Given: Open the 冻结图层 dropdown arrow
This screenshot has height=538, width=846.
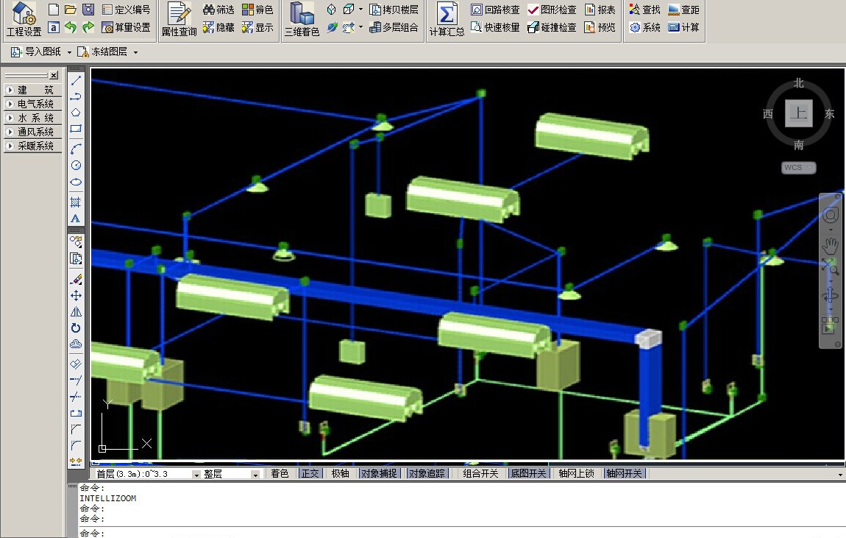Looking at the screenshot, I should coord(135,52).
